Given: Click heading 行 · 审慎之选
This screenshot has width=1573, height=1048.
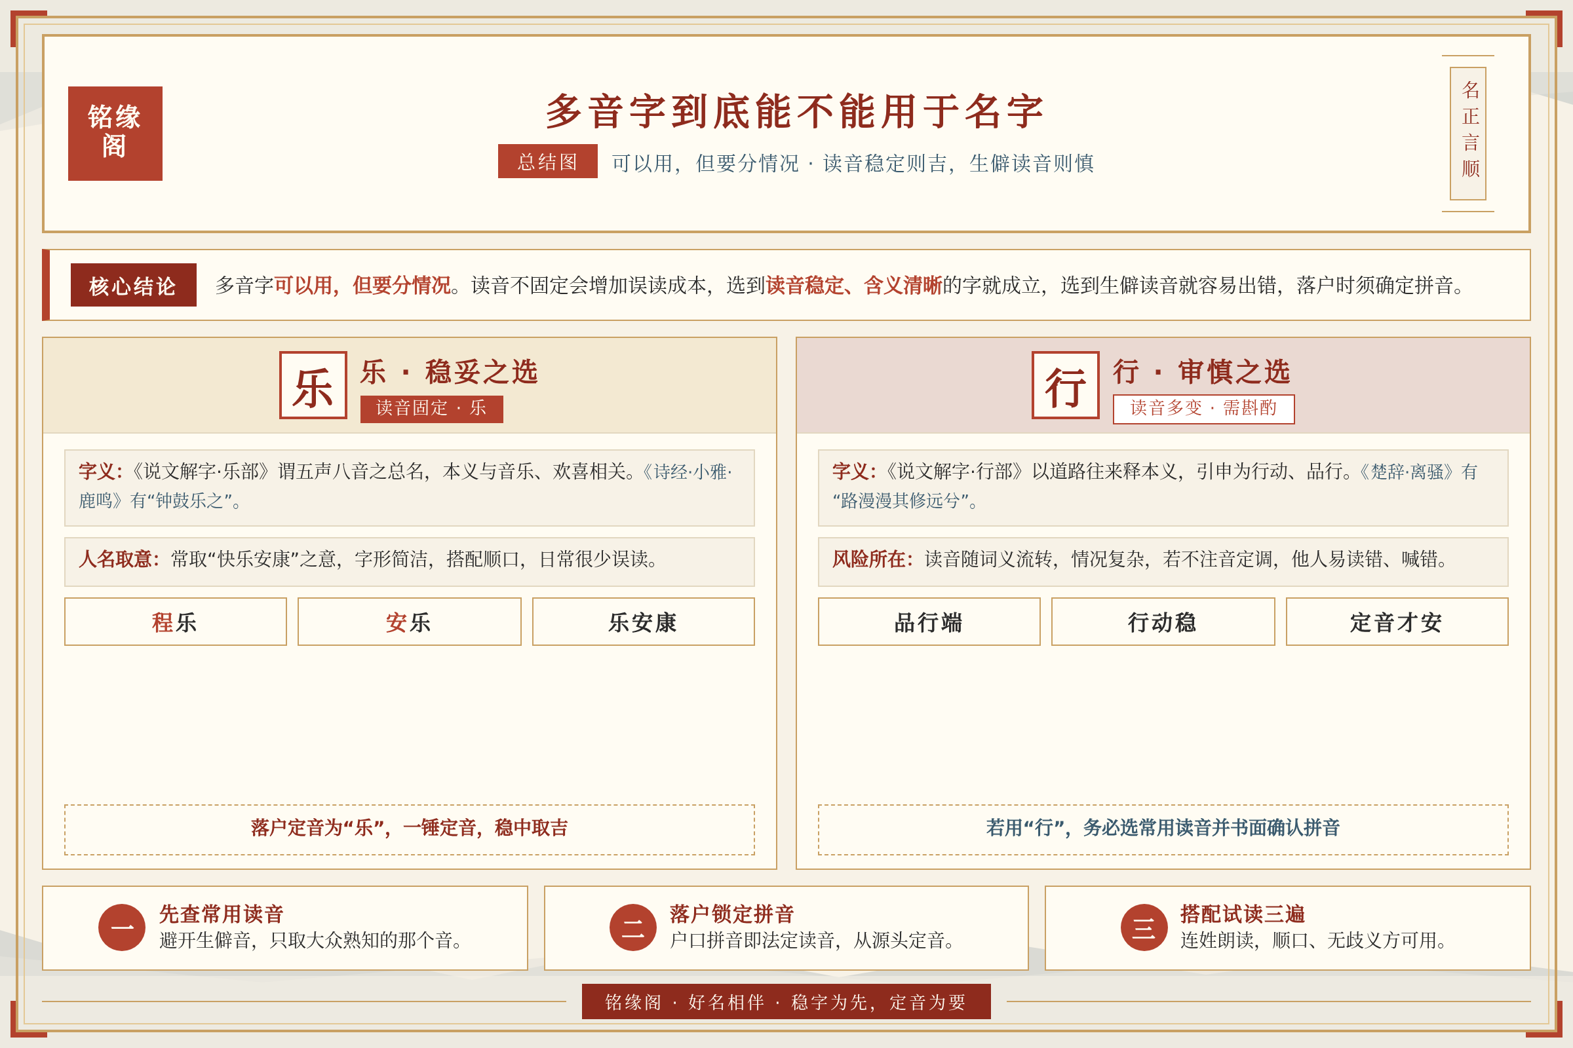Looking at the screenshot, I should point(1201,371).
